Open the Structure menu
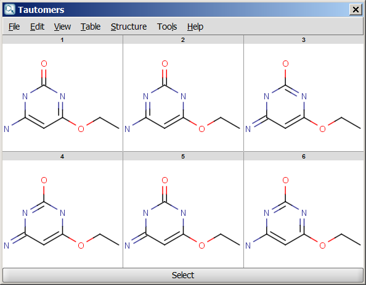Viewport: 366px width, 285px height. tap(129, 27)
